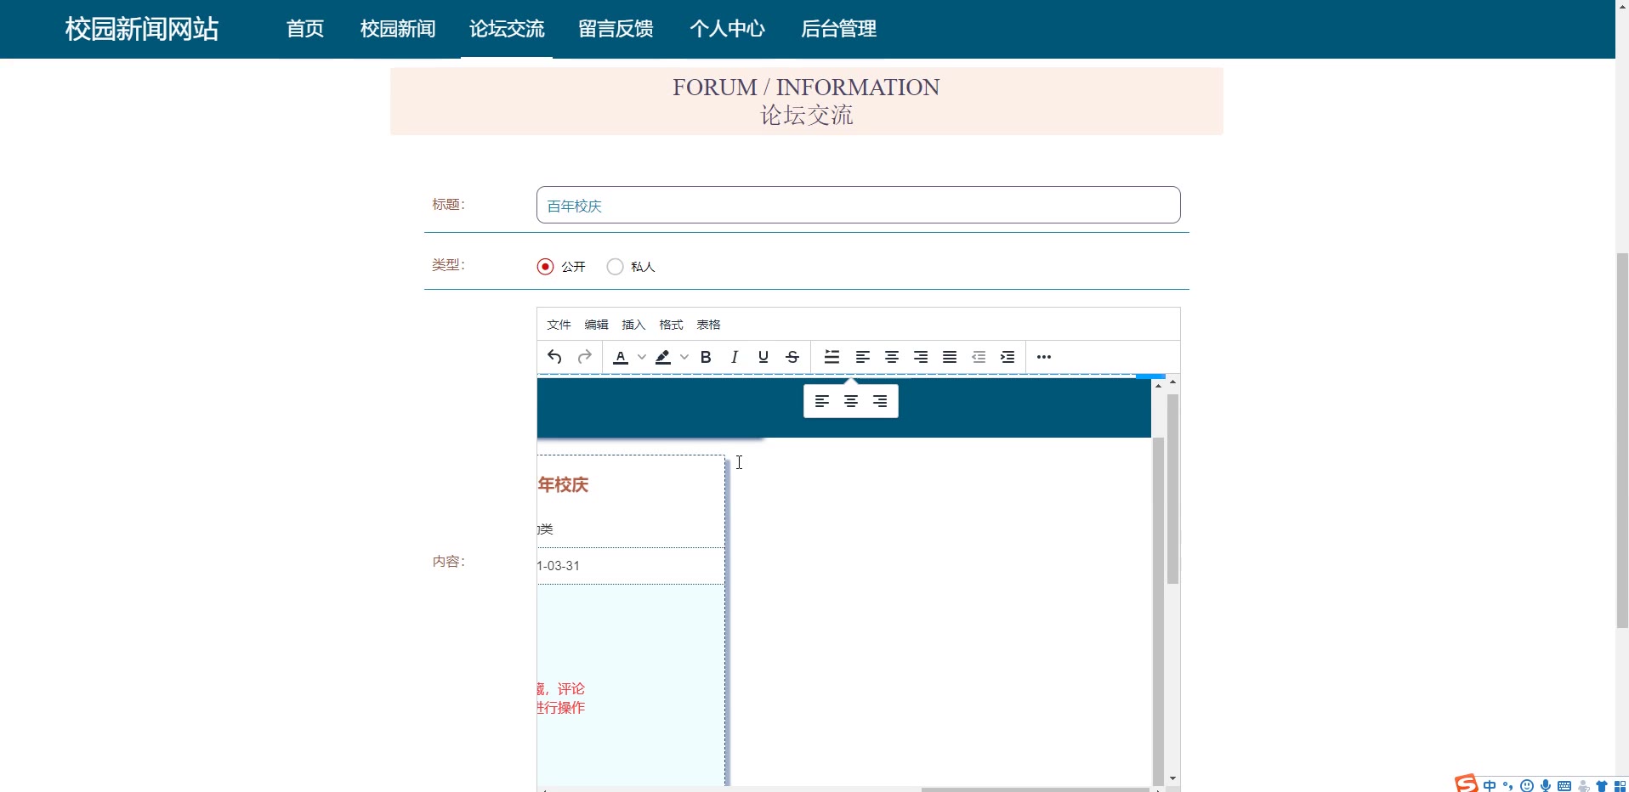This screenshot has width=1629, height=792.
Task: Click the page's main vertical scrollbar
Action: (x=1622, y=440)
